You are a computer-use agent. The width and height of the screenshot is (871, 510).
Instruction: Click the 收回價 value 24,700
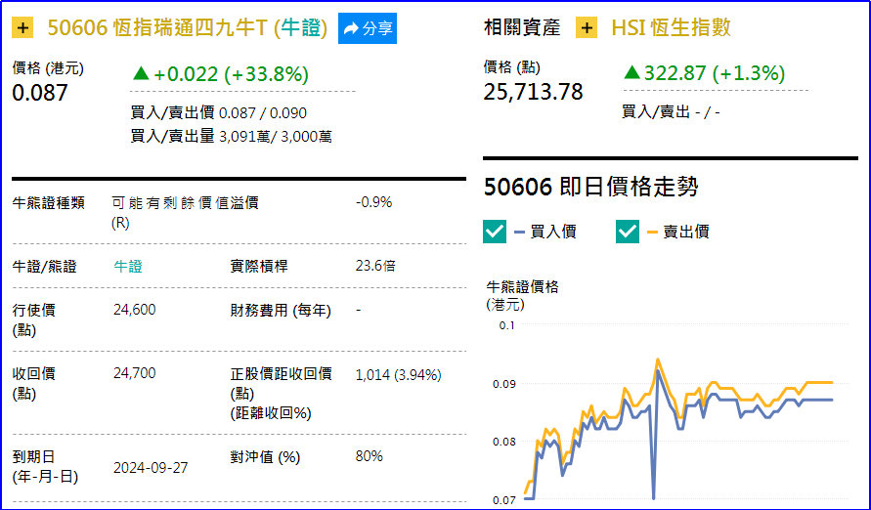[x=135, y=373]
